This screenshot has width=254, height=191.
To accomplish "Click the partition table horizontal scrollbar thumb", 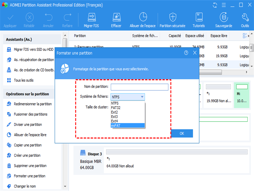I will tap(210, 72).
